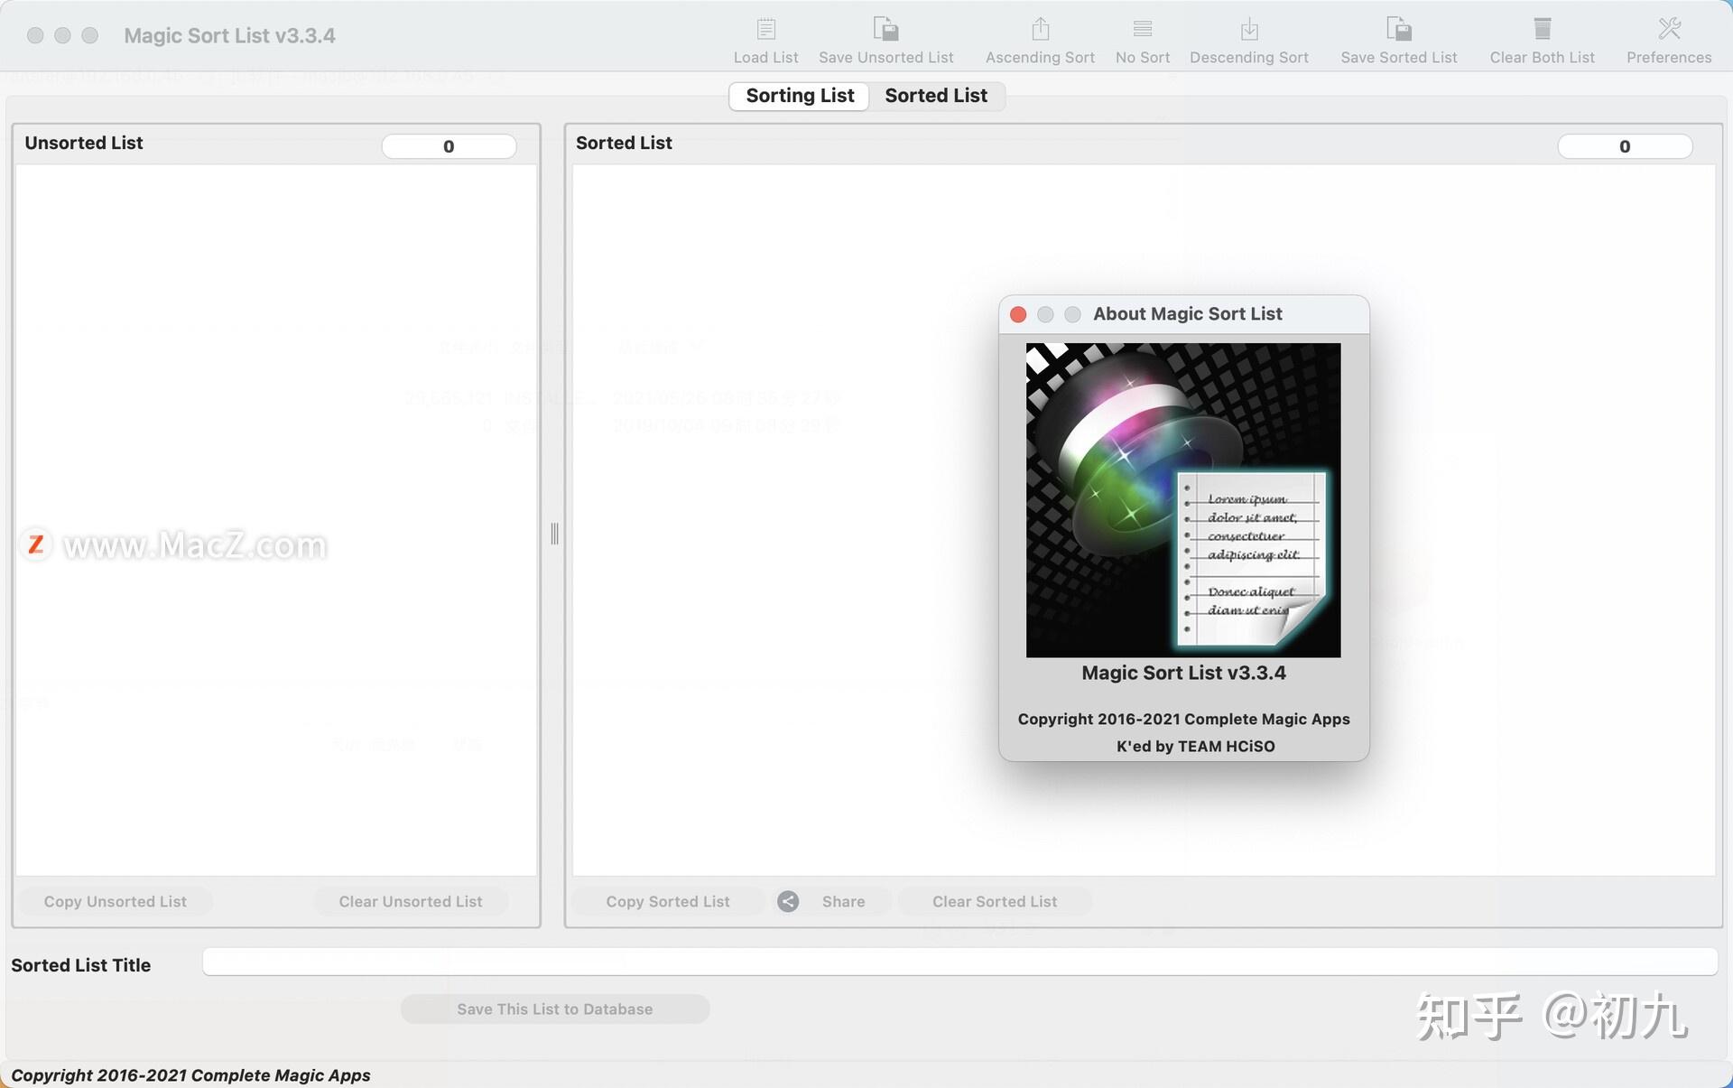This screenshot has height=1088, width=1733.
Task: Click the split divider handle between lists
Action: 554,534
